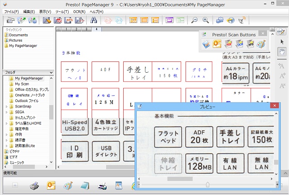Open the ヘルプ(H) menu
Viewport: 289px width, 195px height.
(96, 12)
